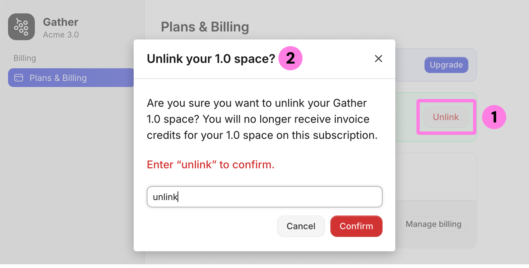Click the red Enter unlink to confirm warning text

(210, 164)
